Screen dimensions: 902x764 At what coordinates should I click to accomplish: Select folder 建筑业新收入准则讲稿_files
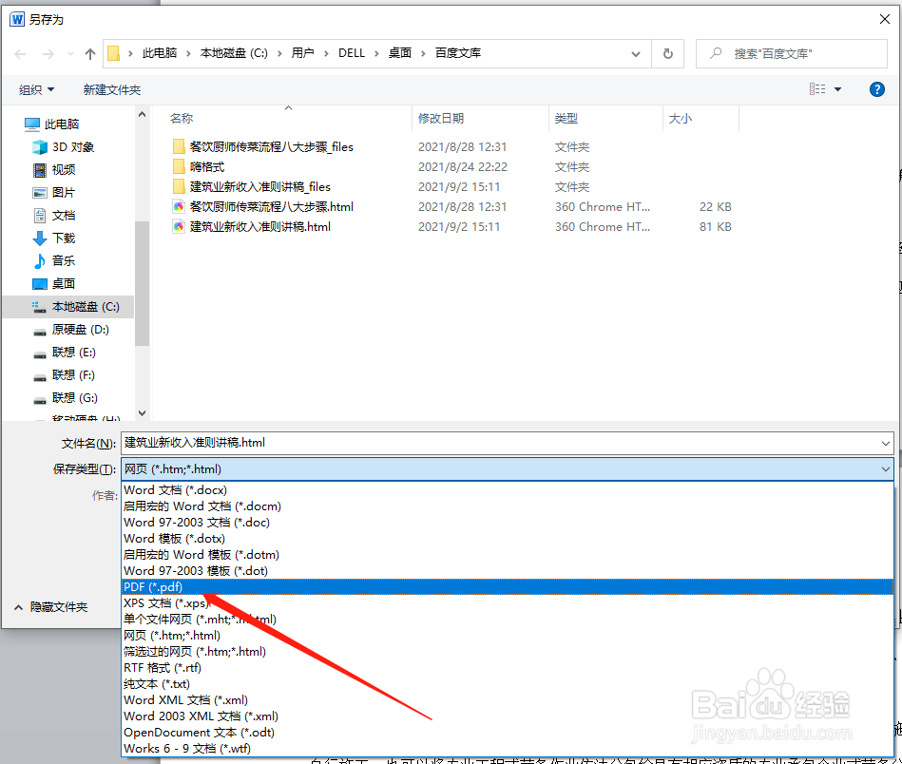pyautogui.click(x=251, y=187)
